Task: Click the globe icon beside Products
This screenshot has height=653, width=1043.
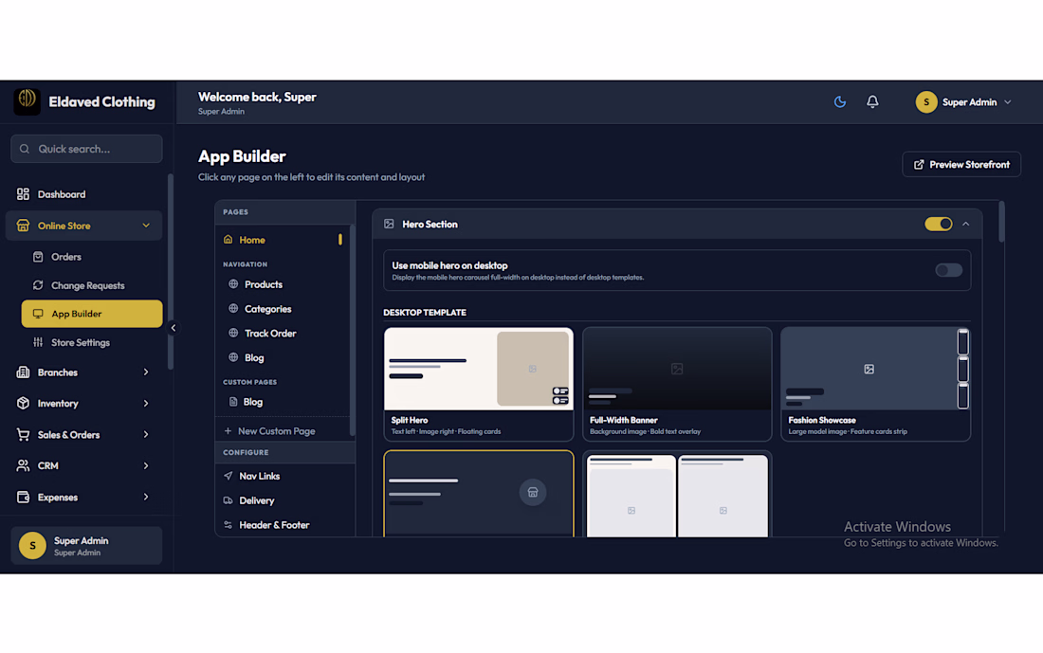Action: click(x=233, y=284)
